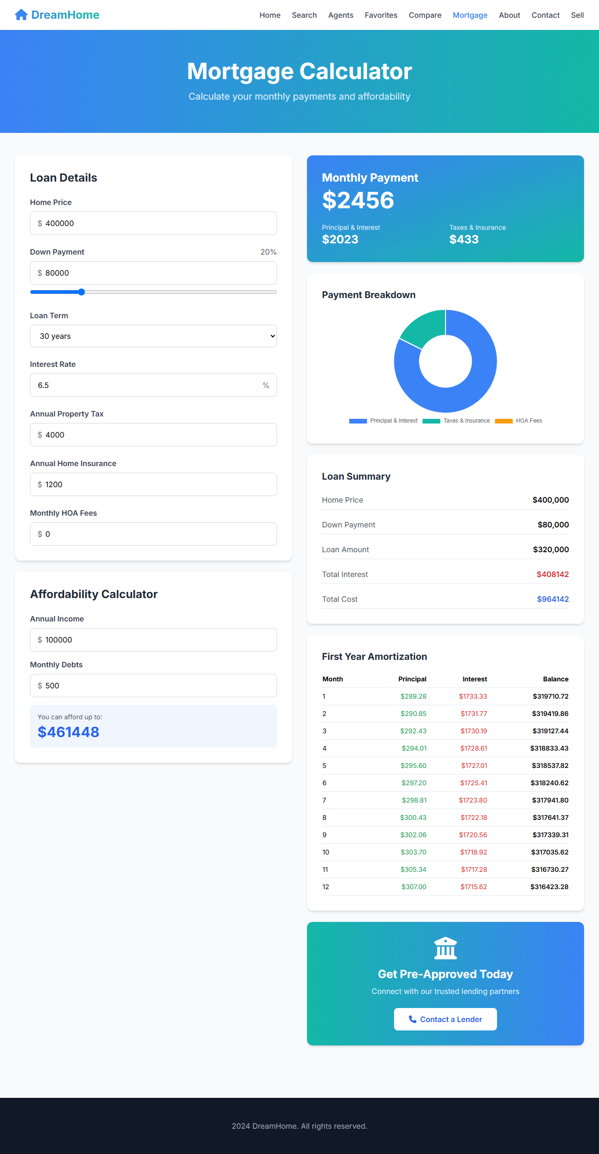
Task: Select the Annual Income input
Action: pos(153,640)
